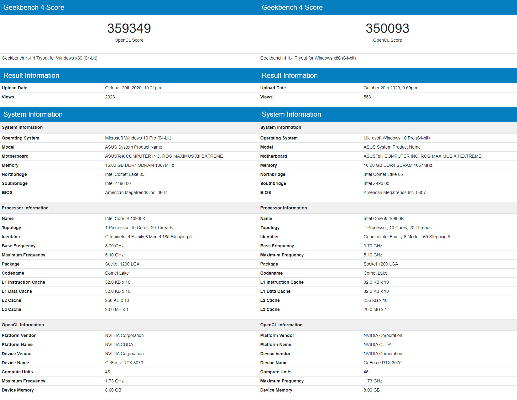Click left GPU maximum frequency '1.73 GHz'
517x400 pixels.
114,381
